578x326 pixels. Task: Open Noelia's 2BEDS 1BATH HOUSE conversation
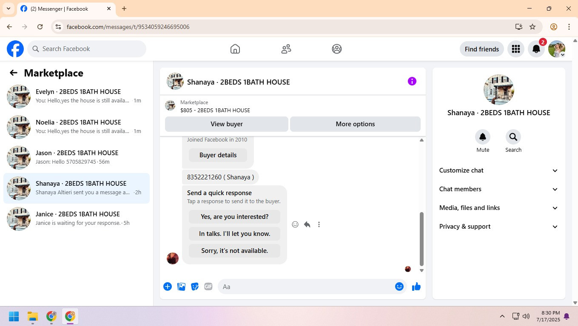coord(77,127)
